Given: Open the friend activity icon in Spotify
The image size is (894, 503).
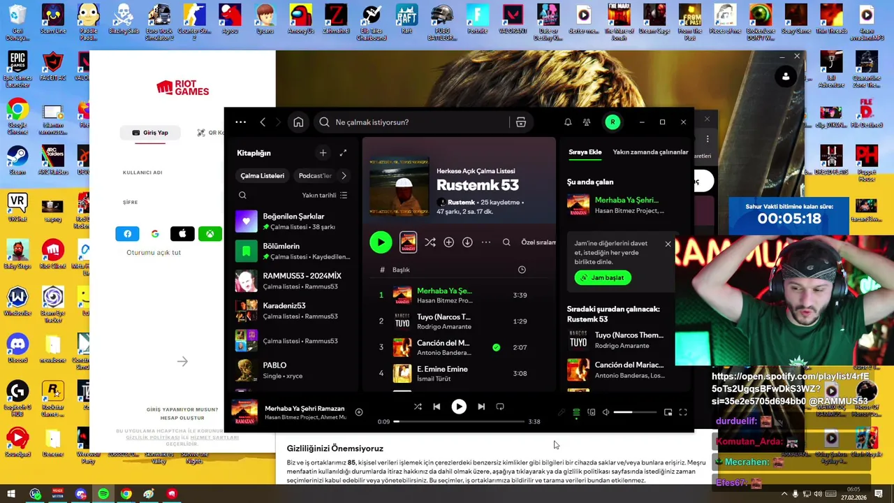Looking at the screenshot, I should click(587, 122).
